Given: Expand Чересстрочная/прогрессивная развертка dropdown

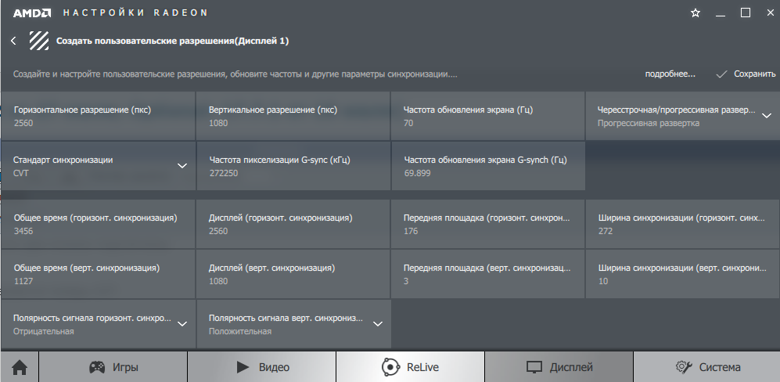Looking at the screenshot, I should coord(766,115).
